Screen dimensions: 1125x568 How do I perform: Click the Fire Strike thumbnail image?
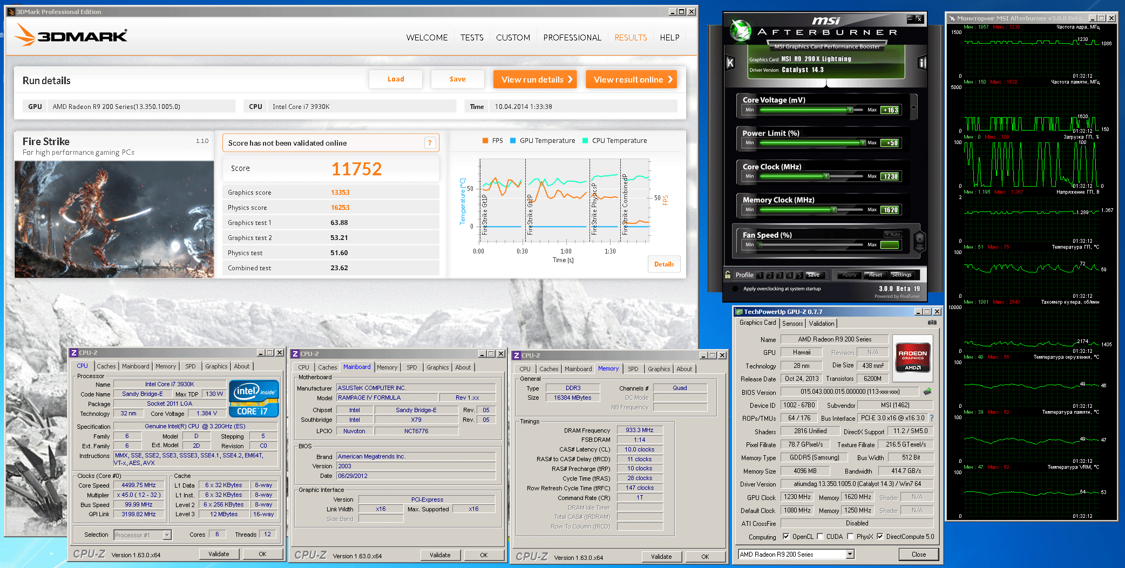click(114, 220)
